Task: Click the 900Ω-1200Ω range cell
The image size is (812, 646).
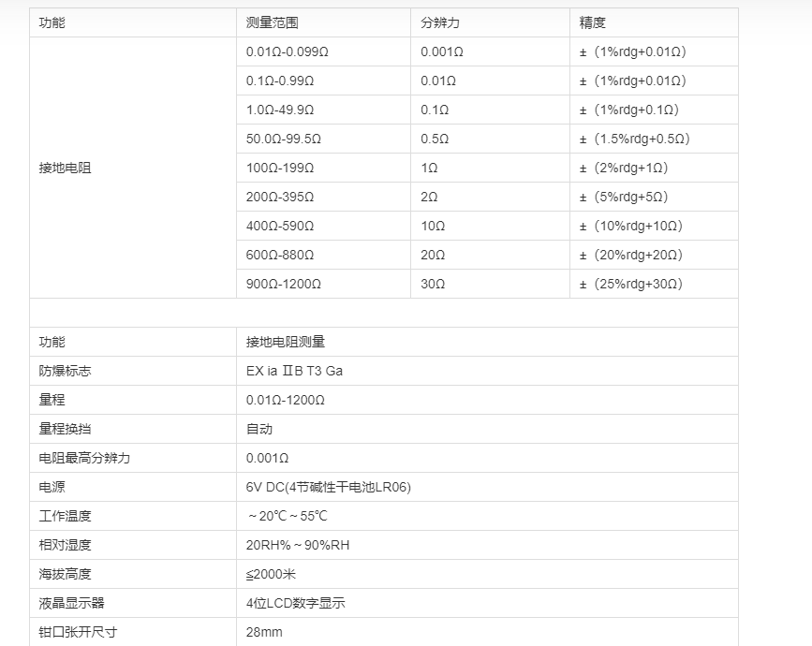Action: point(283,285)
